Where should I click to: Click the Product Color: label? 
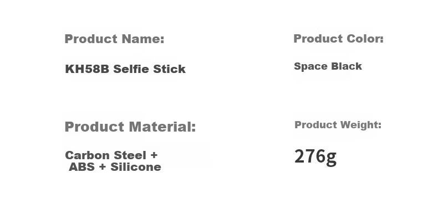click(x=339, y=39)
